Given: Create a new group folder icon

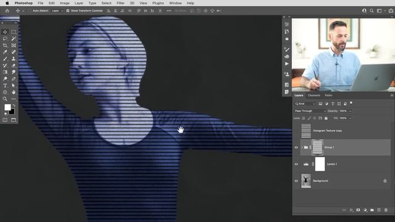Looking at the screenshot, I should [372, 210].
